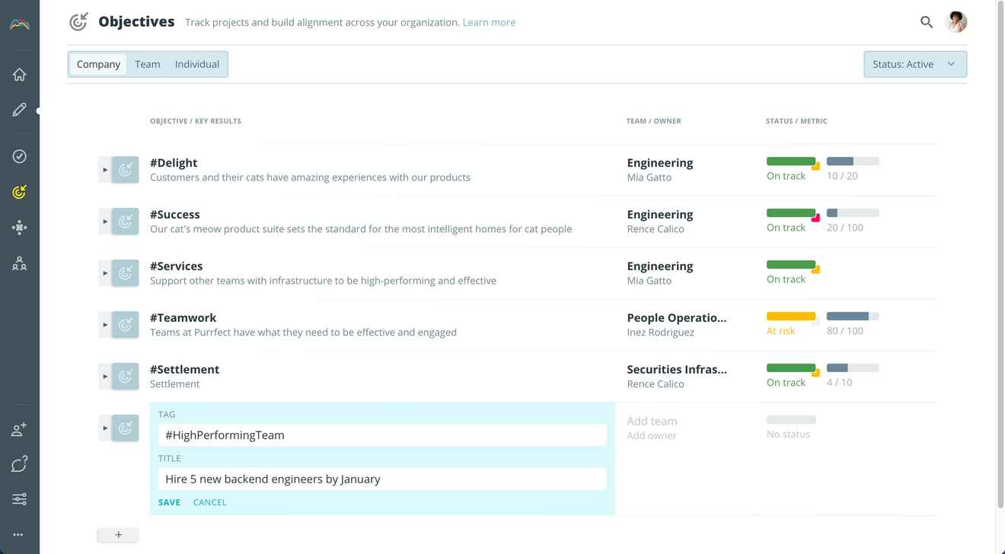This screenshot has width=1005, height=554.
Task: Click SAVE to store the new objective
Action: [x=169, y=502]
